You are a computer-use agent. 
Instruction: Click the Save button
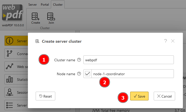coord(139,96)
